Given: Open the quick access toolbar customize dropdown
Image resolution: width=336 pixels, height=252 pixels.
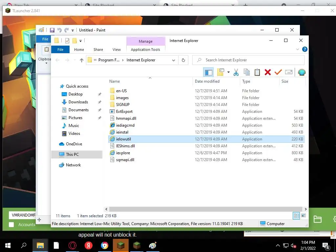Looking at the screenshot, I should pyautogui.click(x=80, y=41).
